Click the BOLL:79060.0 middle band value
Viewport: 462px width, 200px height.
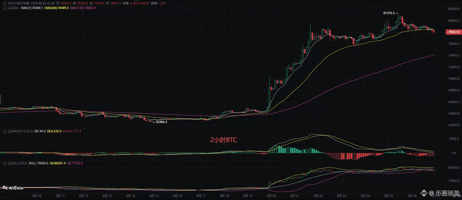point(39,163)
